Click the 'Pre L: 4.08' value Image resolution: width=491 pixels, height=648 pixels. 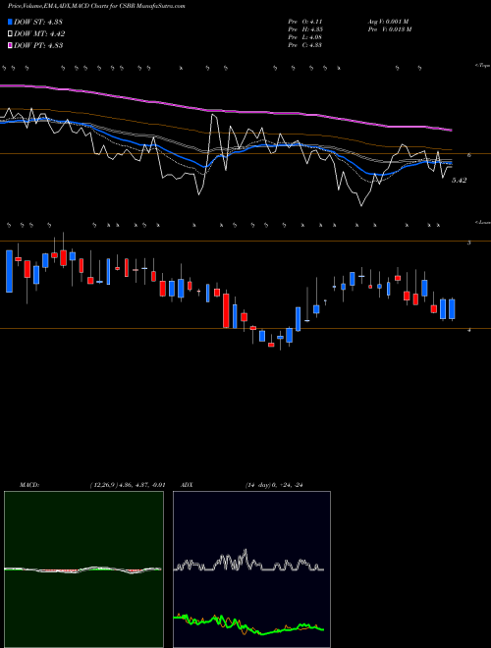tap(305, 37)
